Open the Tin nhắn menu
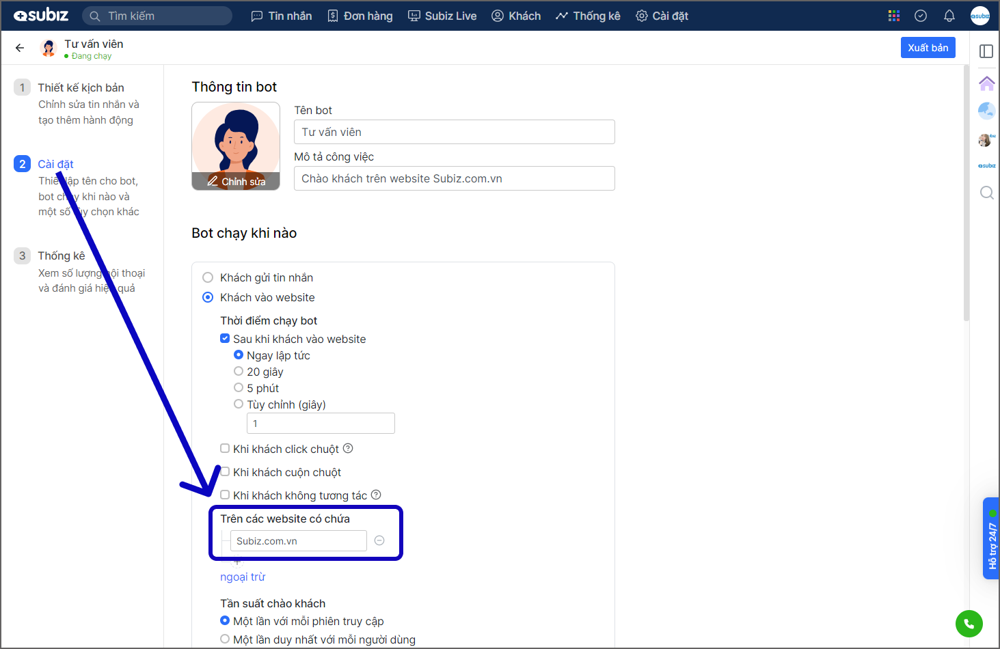The width and height of the screenshot is (1000, 649). click(x=282, y=16)
